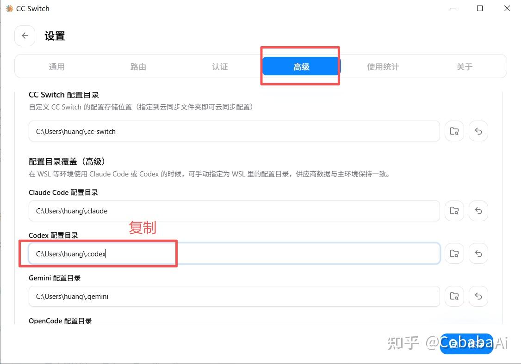Reset Codex config directory path
Image resolution: width=521 pixels, height=364 pixels.
coord(478,254)
